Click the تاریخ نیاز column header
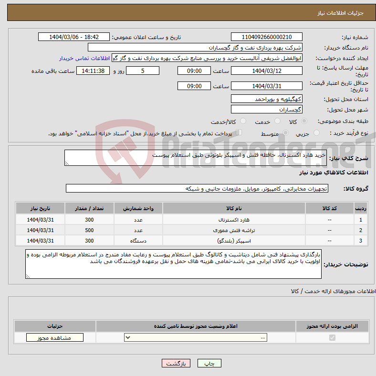 [41, 208]
